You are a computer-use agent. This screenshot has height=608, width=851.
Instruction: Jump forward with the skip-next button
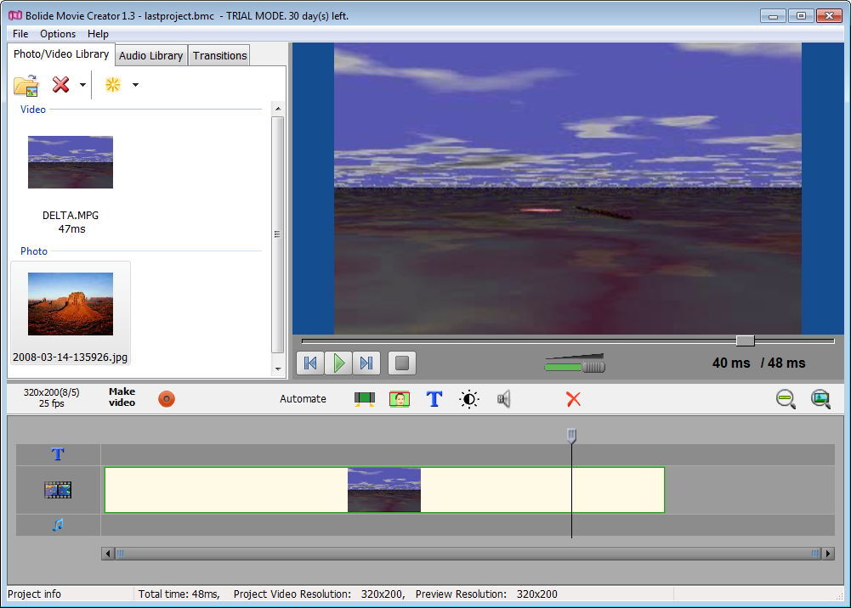click(367, 363)
